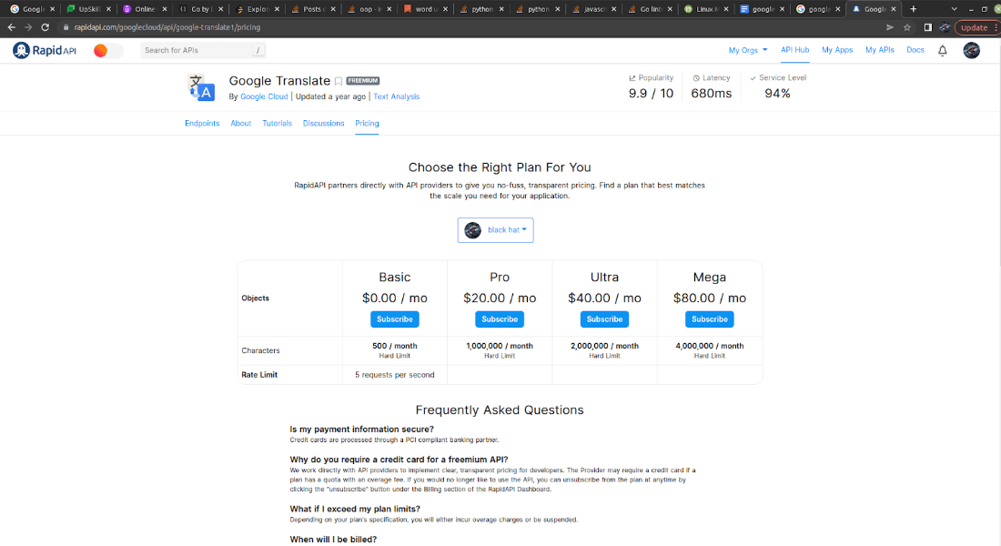Switch to the Tutorials tab

[277, 123]
